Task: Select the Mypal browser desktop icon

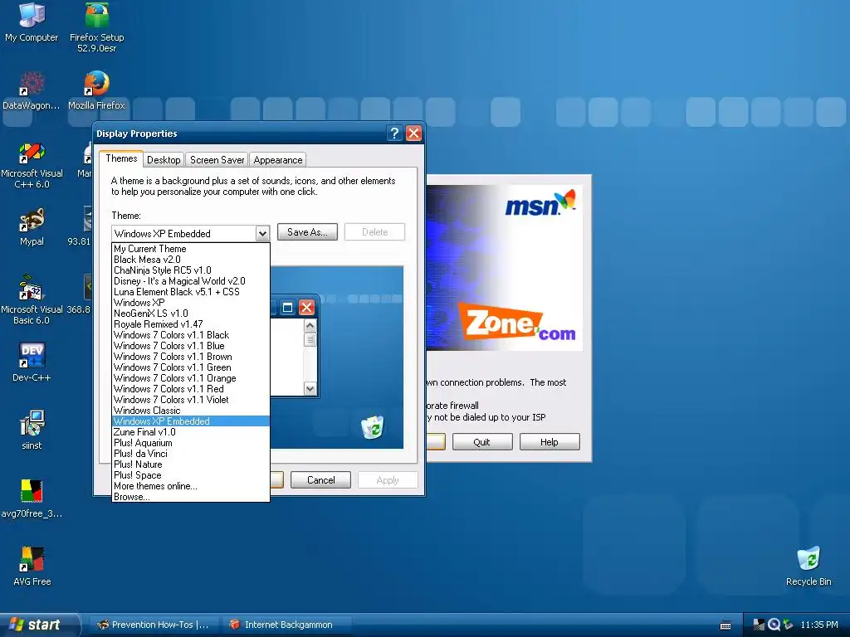Action: click(x=32, y=226)
